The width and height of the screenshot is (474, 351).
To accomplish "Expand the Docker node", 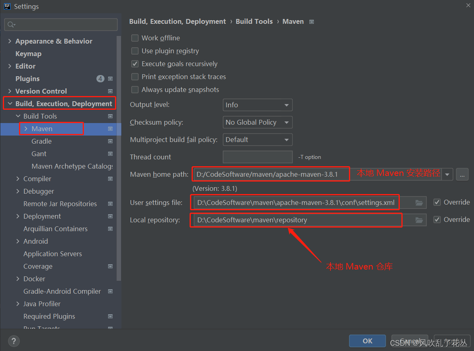I will tap(18, 279).
